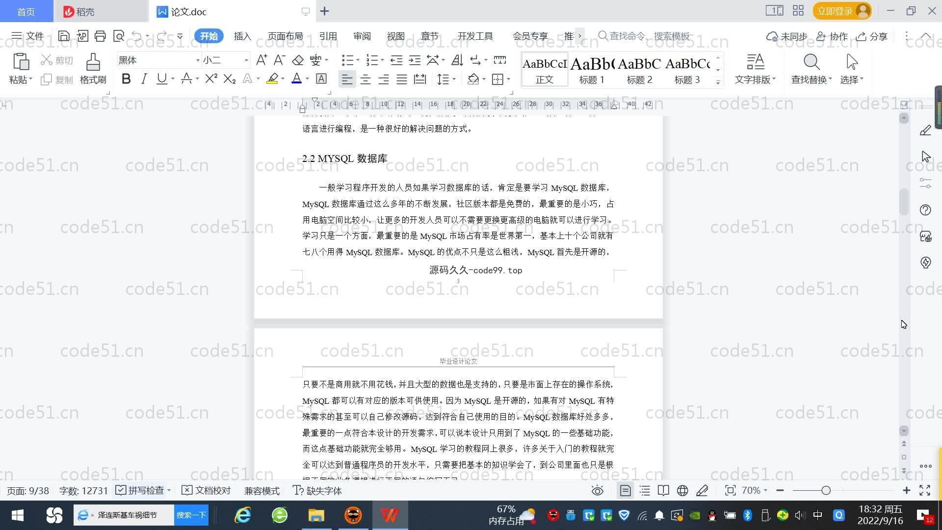Viewport: 942px width, 530px height.
Task: Expand the paste options arrow
Action: [x=30, y=79]
